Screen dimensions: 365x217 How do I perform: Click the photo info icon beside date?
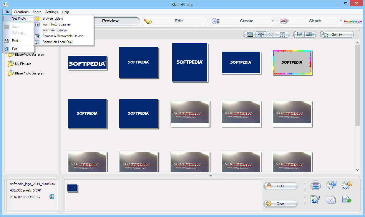[52, 197]
